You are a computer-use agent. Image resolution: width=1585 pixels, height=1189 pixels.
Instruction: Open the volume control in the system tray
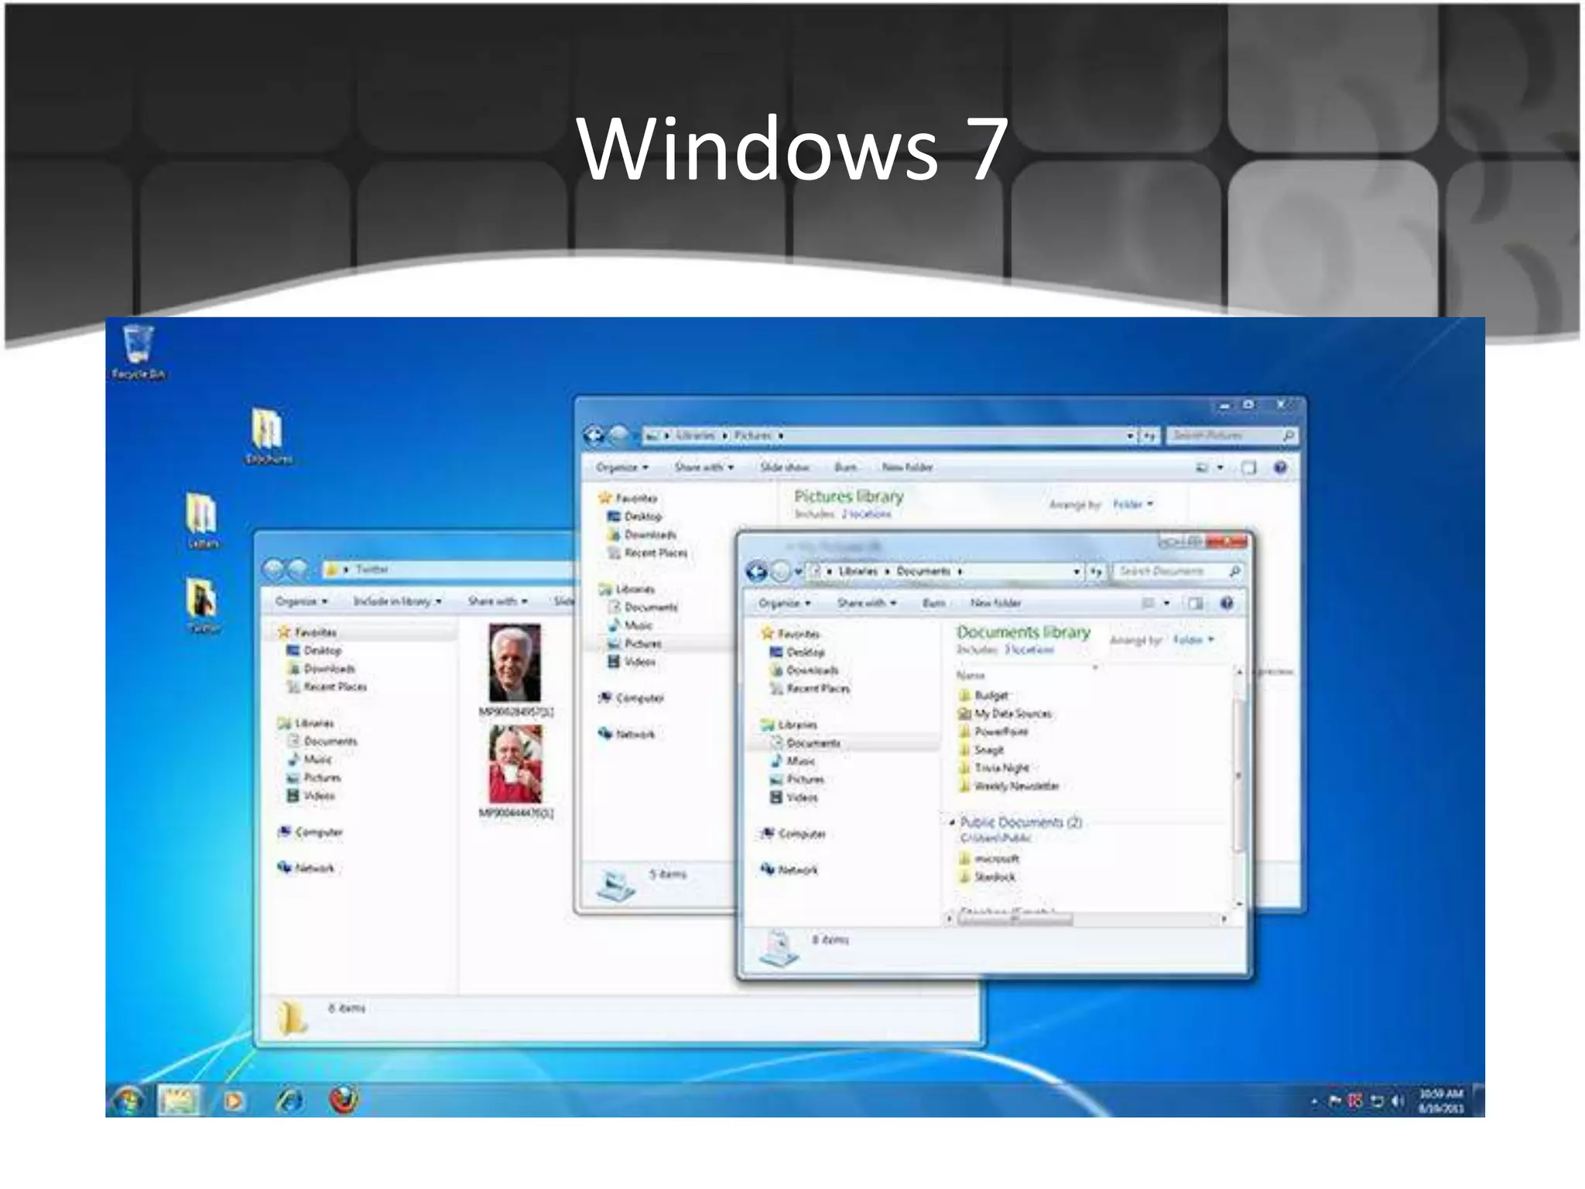(1397, 1101)
